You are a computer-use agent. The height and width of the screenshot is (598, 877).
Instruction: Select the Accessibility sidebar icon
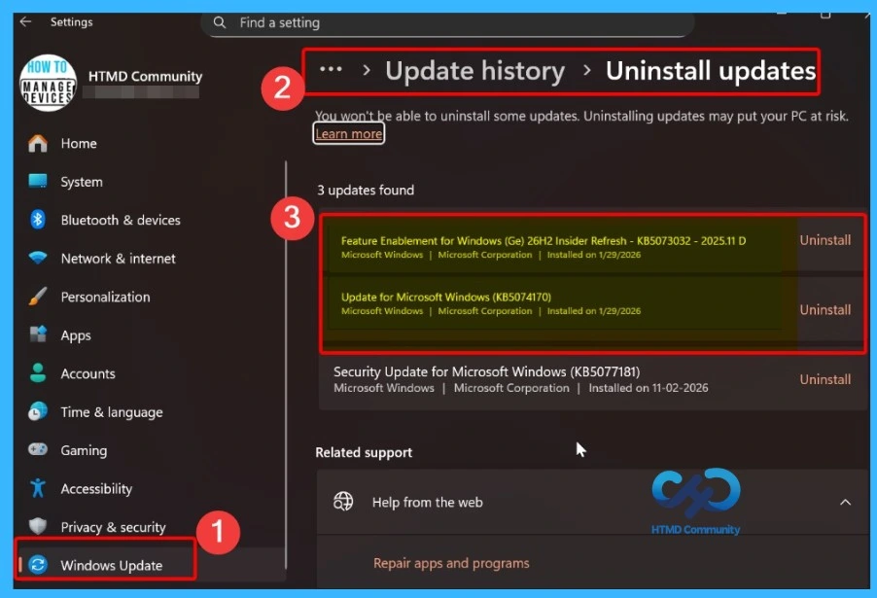click(38, 488)
